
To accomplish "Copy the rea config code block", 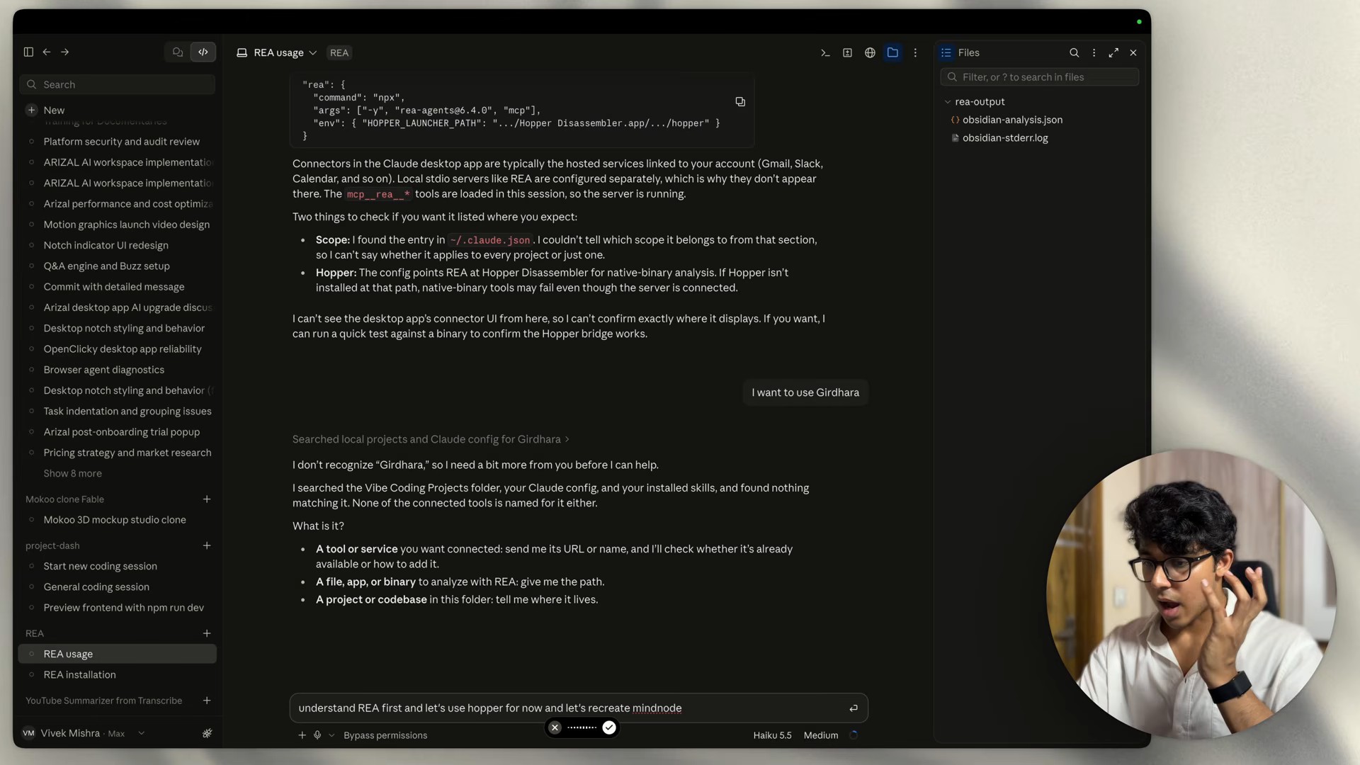I will (740, 102).
